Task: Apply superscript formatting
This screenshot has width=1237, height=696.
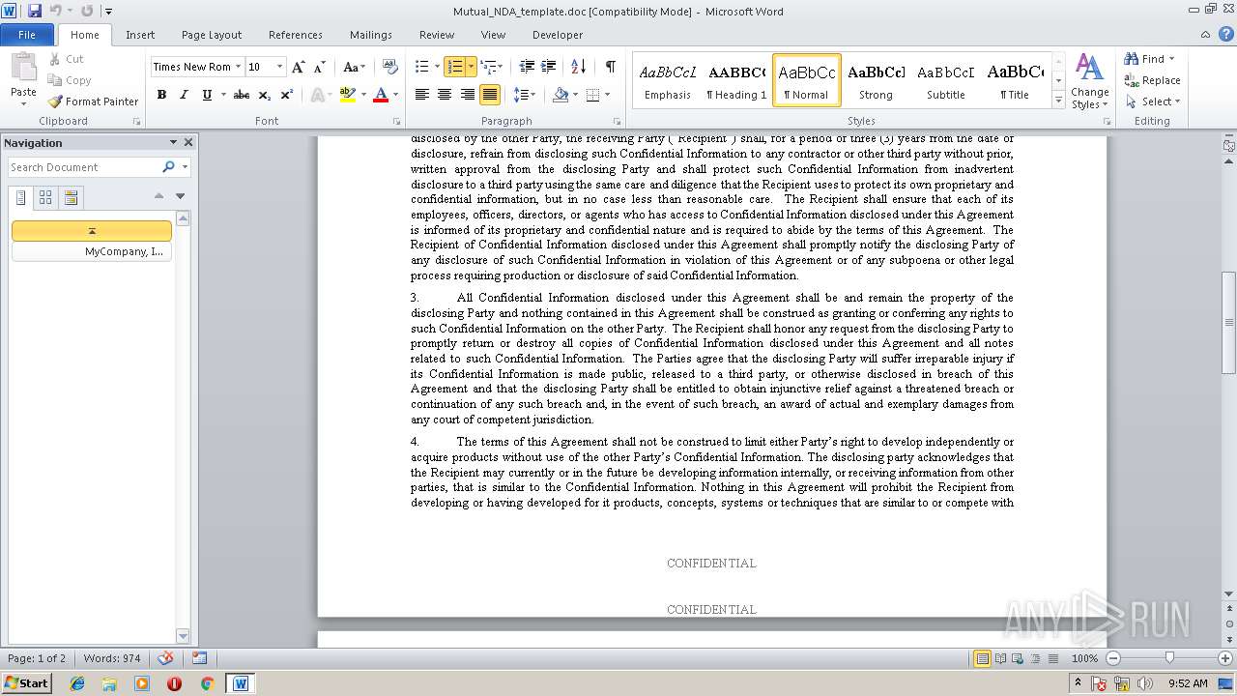Action: 287,95
